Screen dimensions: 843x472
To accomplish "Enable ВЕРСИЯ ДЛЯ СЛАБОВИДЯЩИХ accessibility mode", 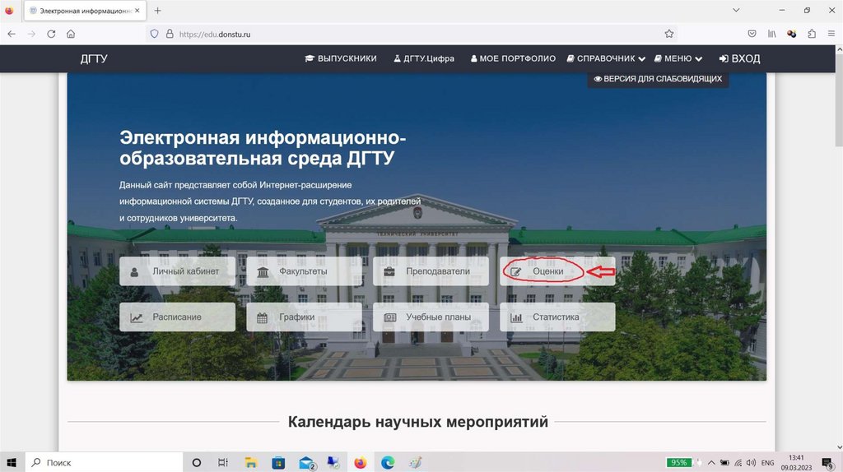I will coord(658,79).
